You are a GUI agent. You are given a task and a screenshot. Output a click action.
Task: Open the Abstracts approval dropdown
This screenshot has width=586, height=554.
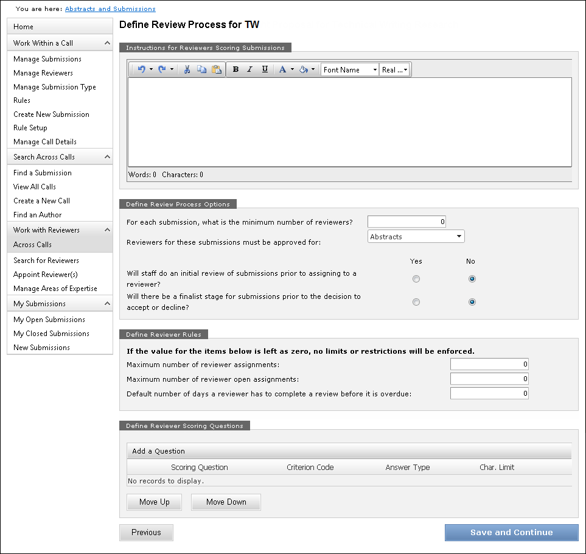pos(416,237)
